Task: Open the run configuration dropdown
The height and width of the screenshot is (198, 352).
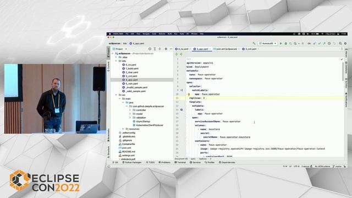Action: (x=268, y=43)
